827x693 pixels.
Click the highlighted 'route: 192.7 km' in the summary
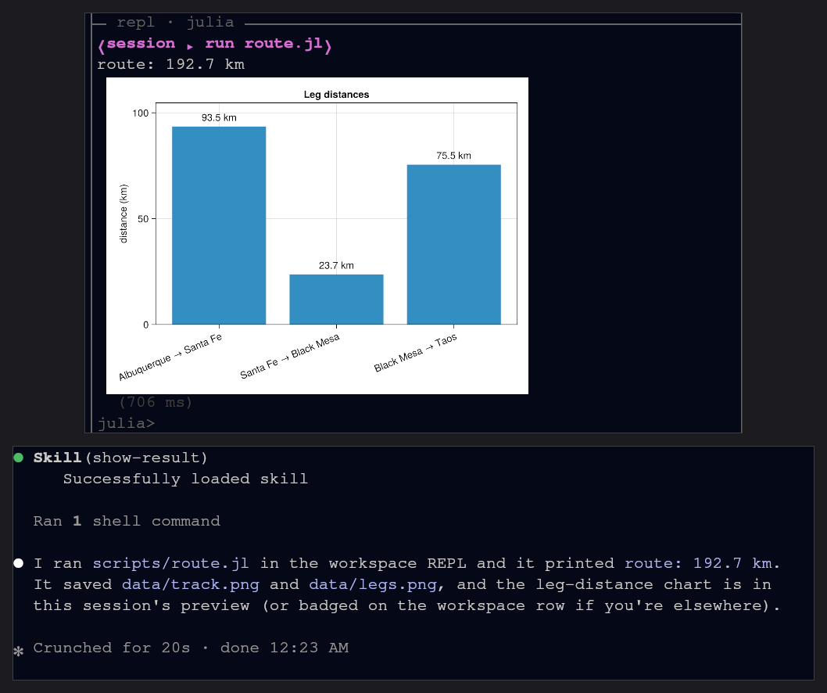(x=698, y=563)
